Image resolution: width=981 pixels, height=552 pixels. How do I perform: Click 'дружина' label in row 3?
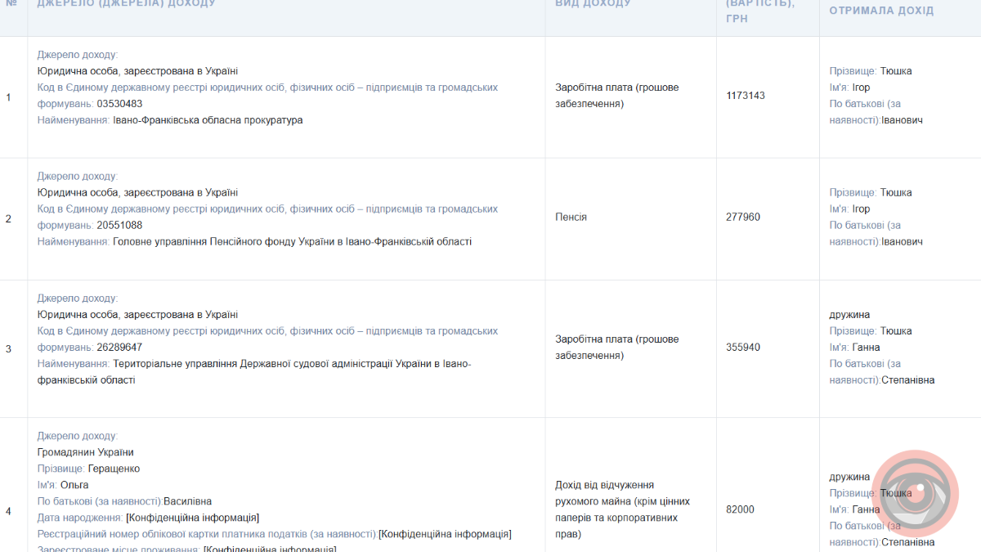(x=849, y=315)
